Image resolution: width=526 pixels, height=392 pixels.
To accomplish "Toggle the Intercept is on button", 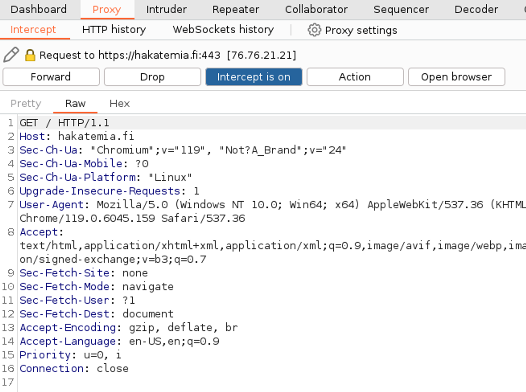I will 254,77.
